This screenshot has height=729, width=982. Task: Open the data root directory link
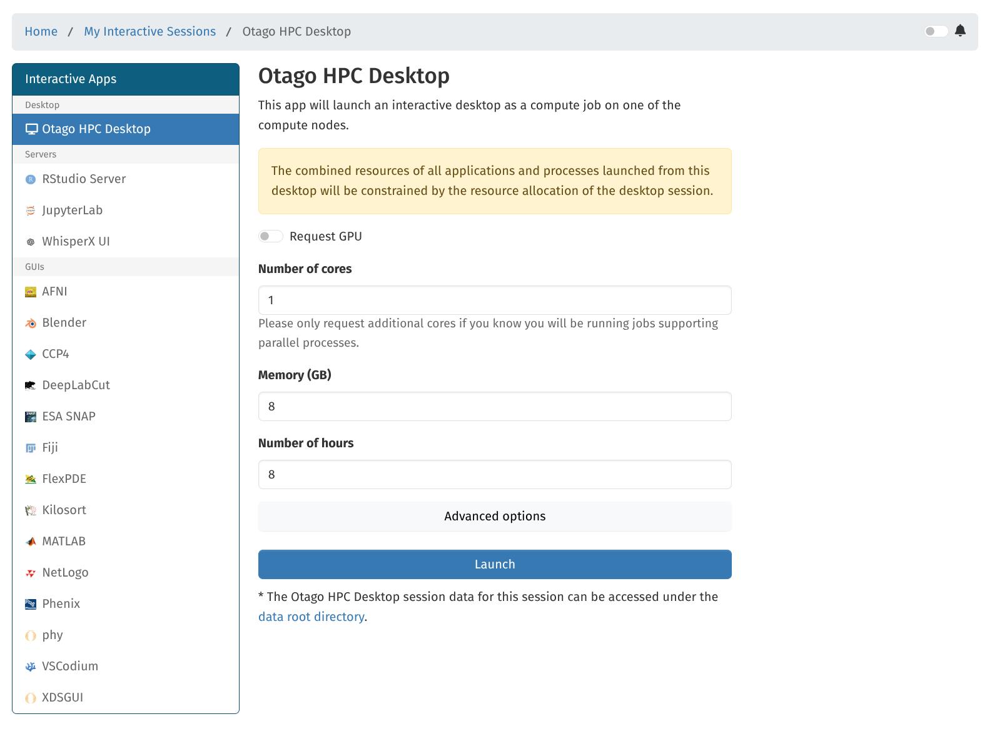click(311, 617)
